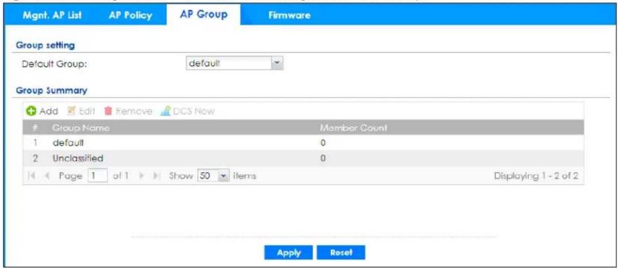This screenshot has height=268, width=618.
Task: Click Member Count value for Unclassified
Action: 322,159
